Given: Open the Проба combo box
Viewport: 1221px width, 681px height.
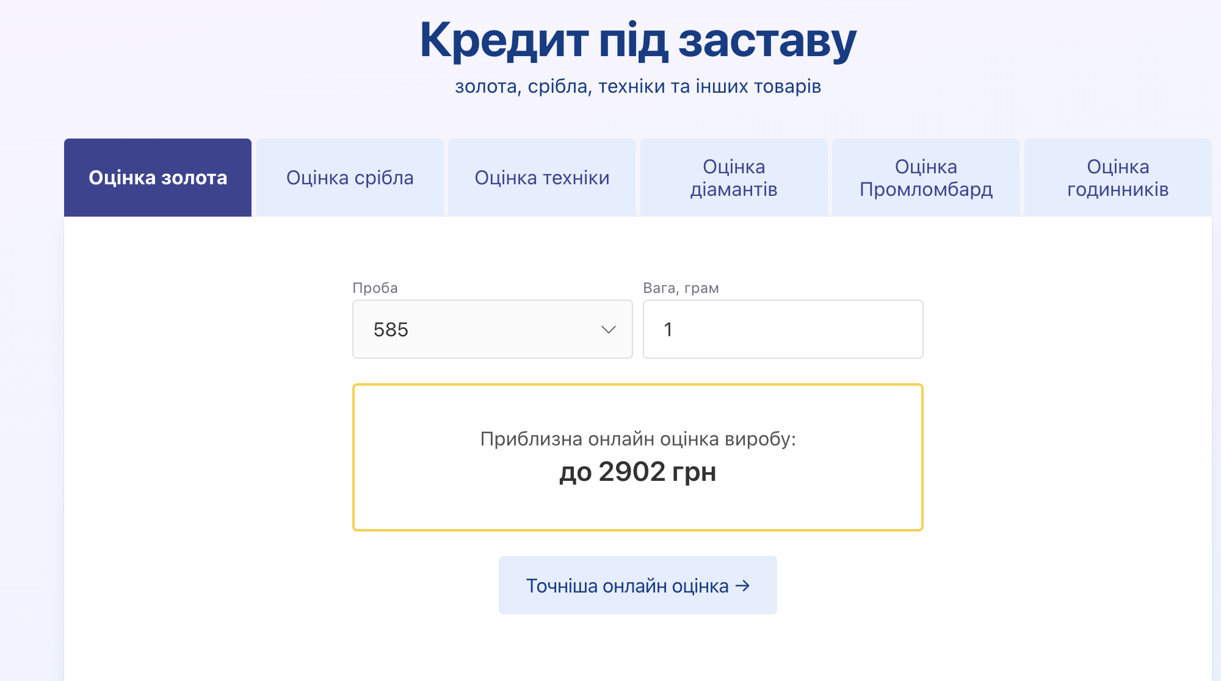Looking at the screenshot, I should pos(492,330).
